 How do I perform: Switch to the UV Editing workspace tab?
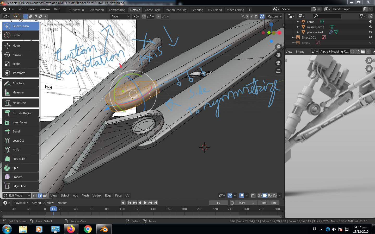click(x=215, y=10)
